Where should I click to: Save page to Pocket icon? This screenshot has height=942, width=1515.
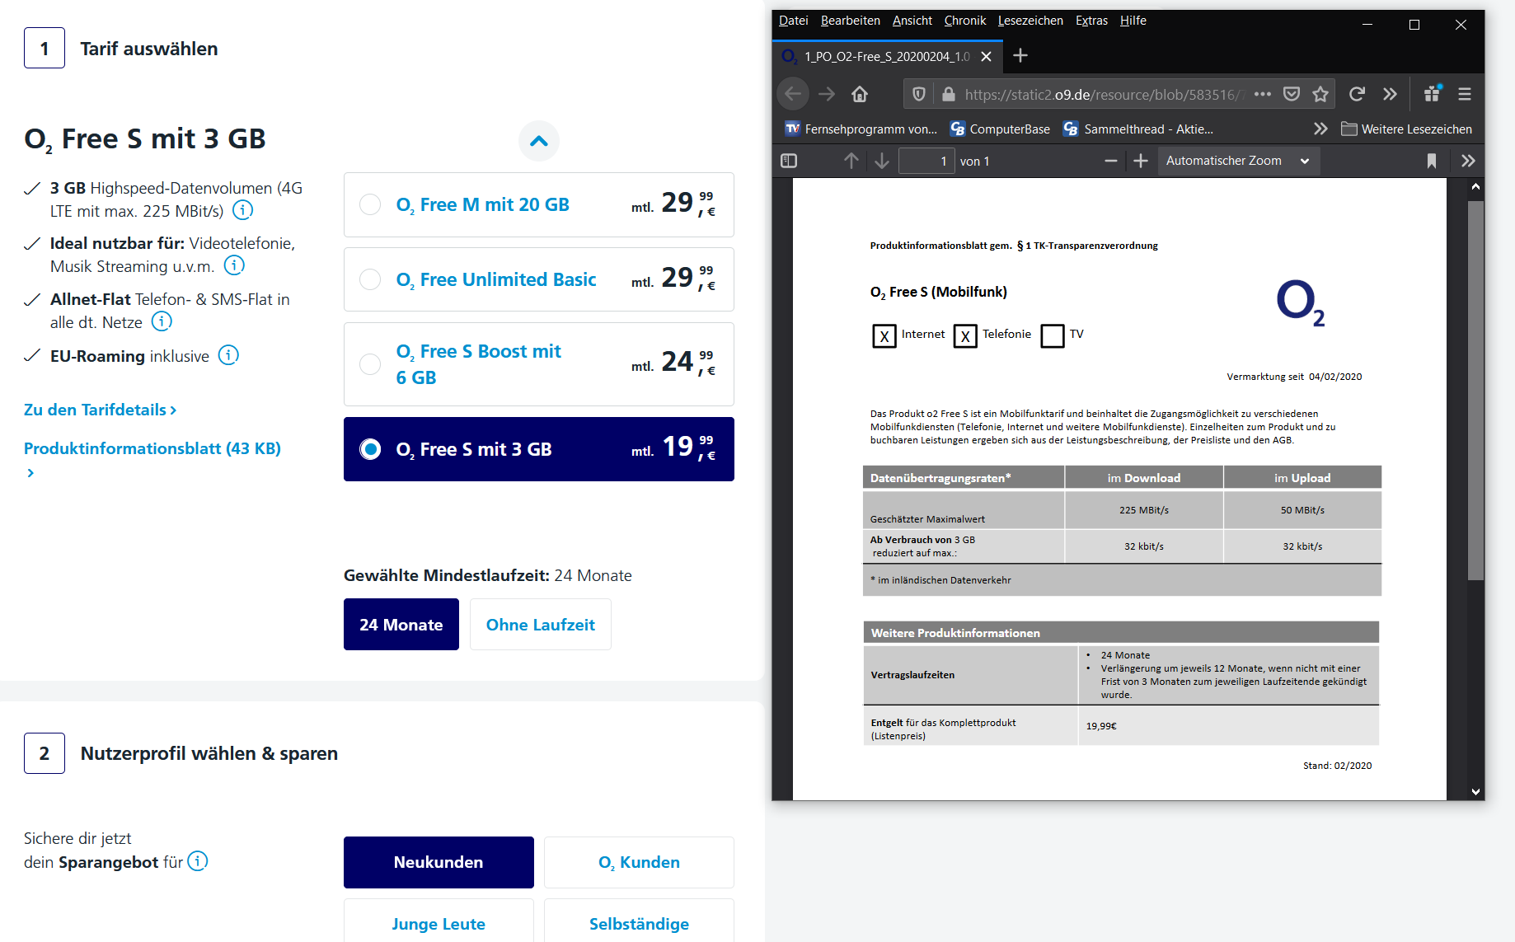(1292, 94)
